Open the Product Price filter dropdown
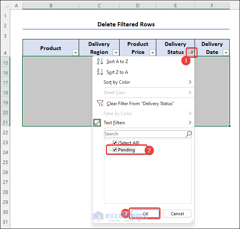Screen dimensions: 240x229 152,53
